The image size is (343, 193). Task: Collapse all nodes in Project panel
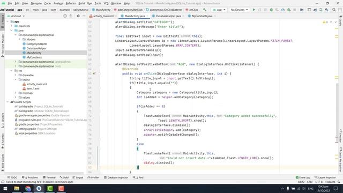[x=71, y=16]
